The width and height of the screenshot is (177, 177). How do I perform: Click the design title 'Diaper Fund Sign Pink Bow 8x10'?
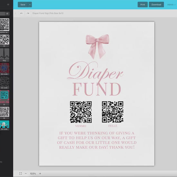[48, 13]
